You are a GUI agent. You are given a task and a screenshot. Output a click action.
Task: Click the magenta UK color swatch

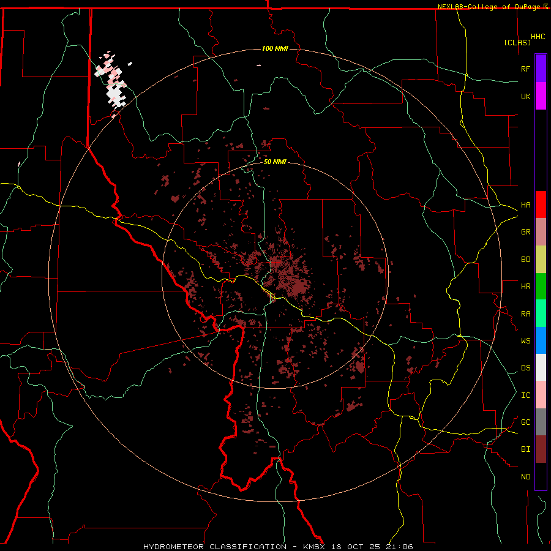click(x=541, y=96)
